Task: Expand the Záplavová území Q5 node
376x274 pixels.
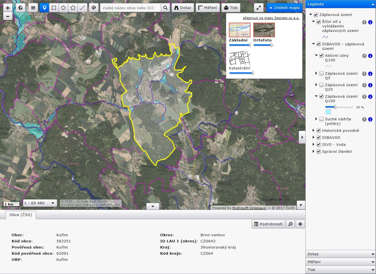Action: pyautogui.click(x=316, y=73)
